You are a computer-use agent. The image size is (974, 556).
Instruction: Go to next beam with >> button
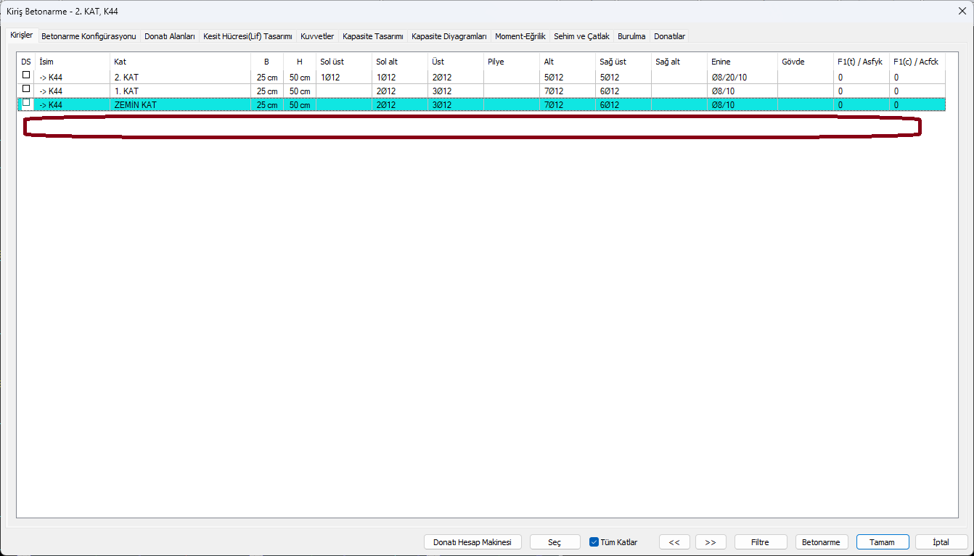click(711, 542)
